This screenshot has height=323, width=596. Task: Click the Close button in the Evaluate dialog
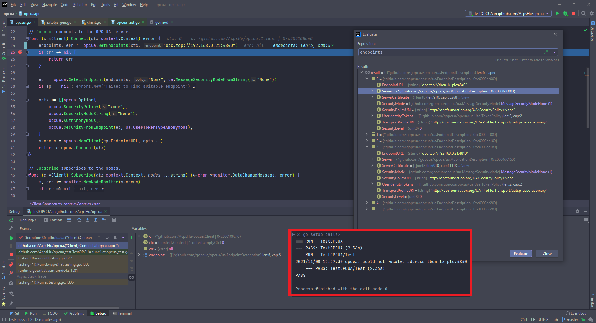pyautogui.click(x=547, y=253)
